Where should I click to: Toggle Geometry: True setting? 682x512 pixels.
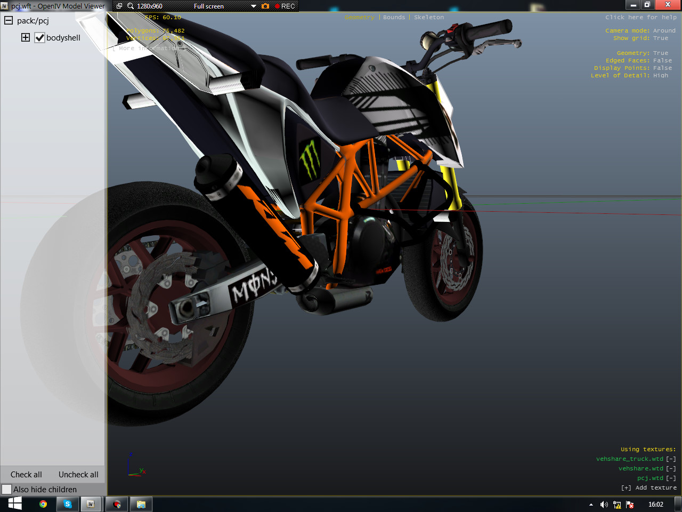click(642, 53)
